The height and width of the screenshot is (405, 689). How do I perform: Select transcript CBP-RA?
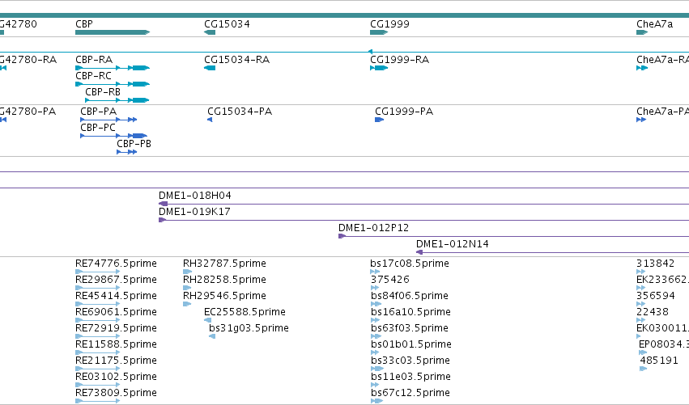(x=113, y=68)
